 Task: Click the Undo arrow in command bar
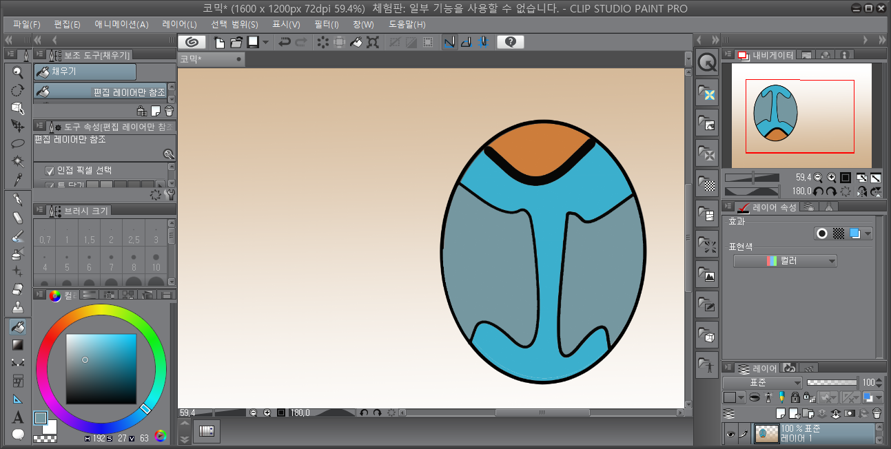(x=284, y=43)
